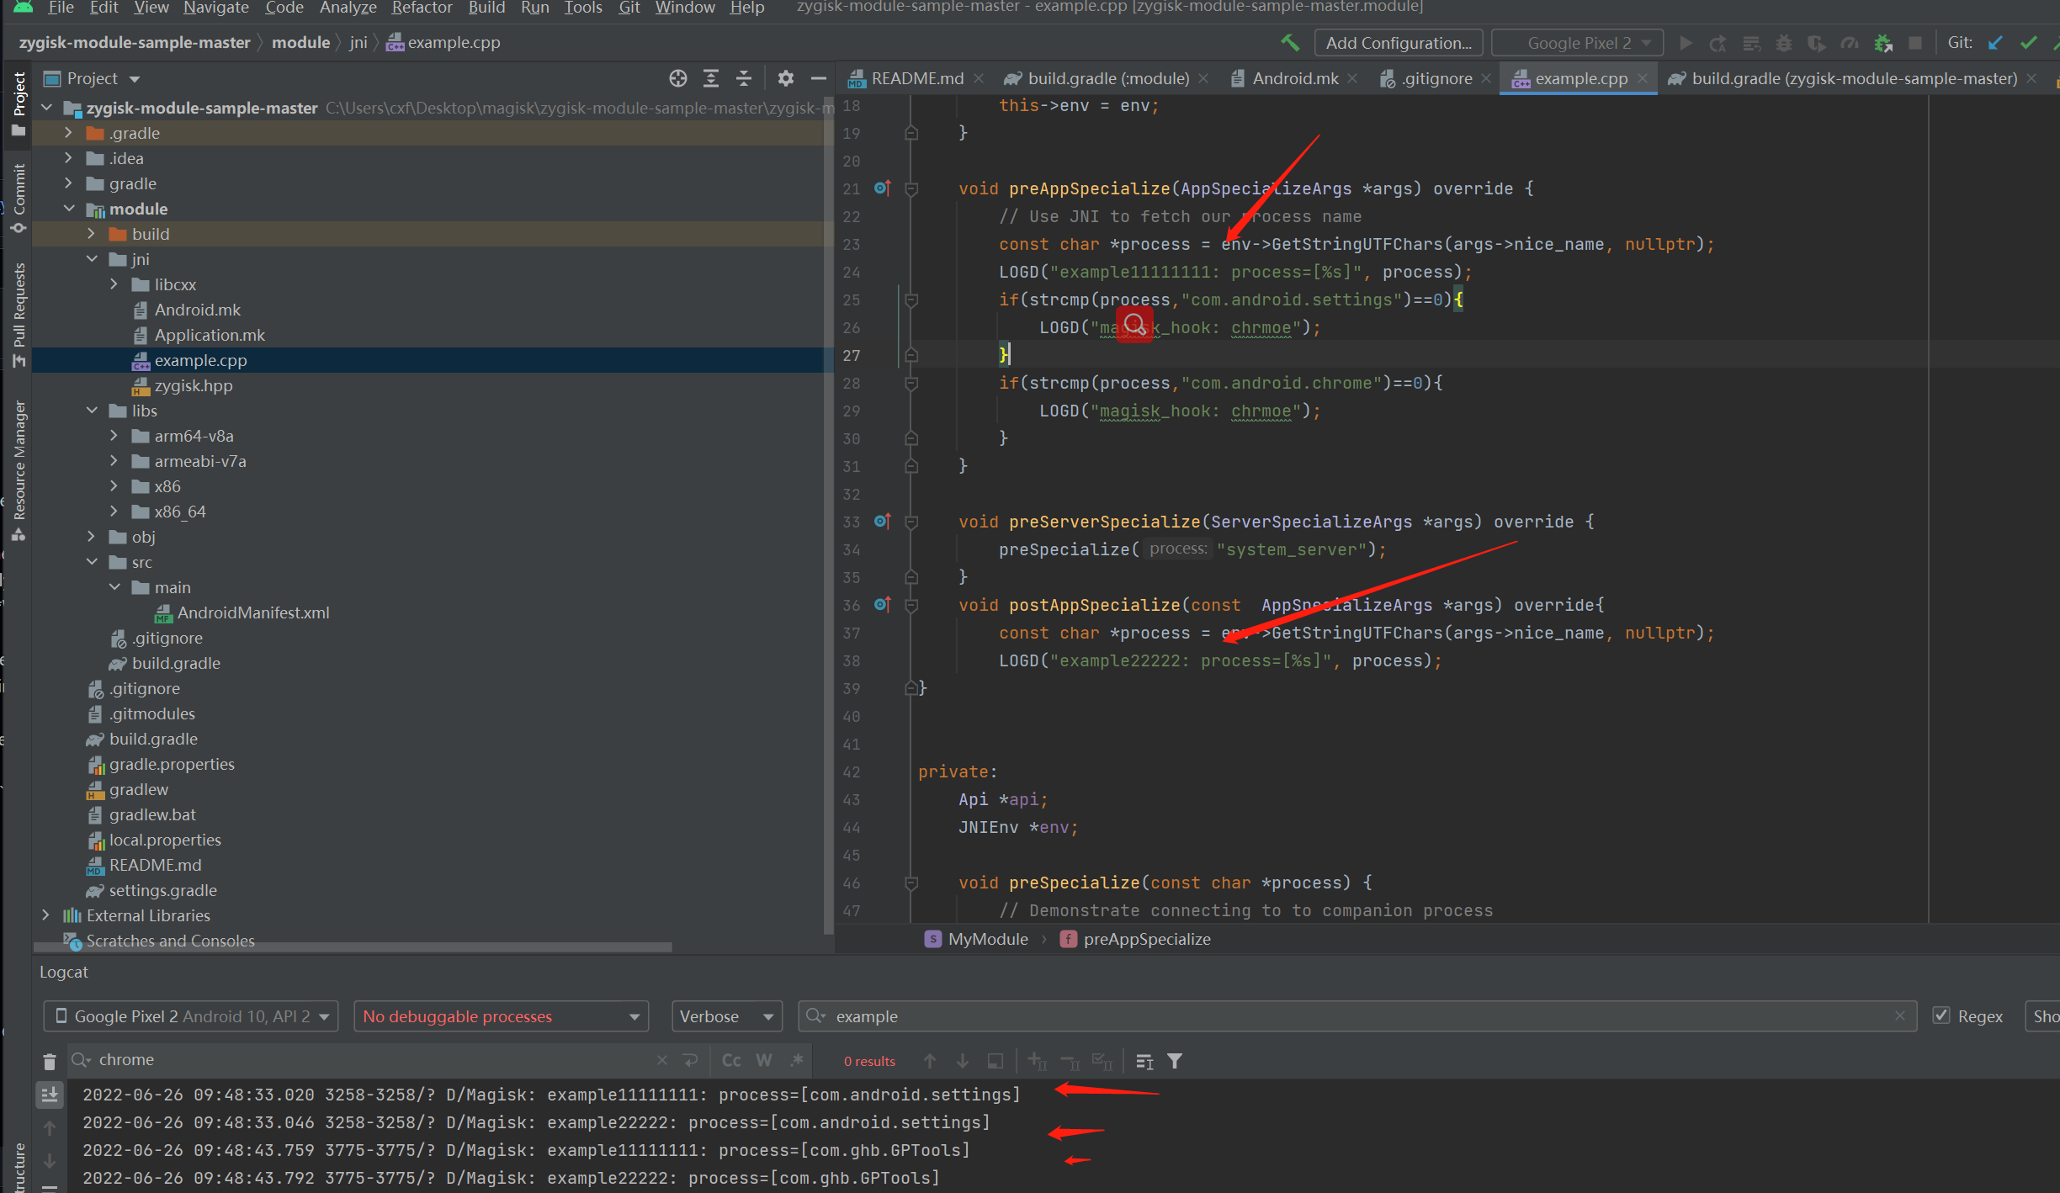
Task: Toggle soft-wrap in Logcat output
Action: click(995, 1061)
